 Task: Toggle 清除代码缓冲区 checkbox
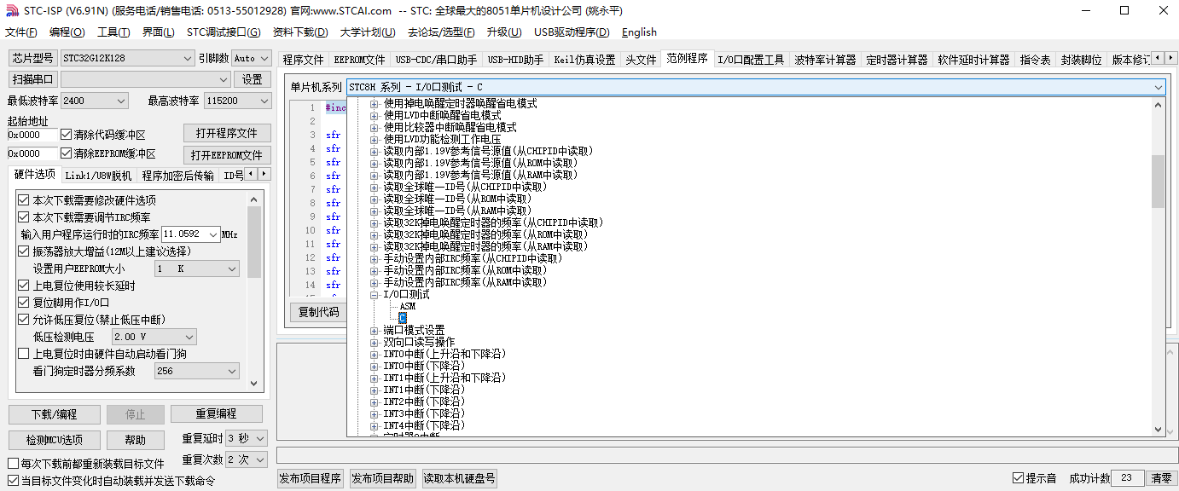tap(67, 135)
